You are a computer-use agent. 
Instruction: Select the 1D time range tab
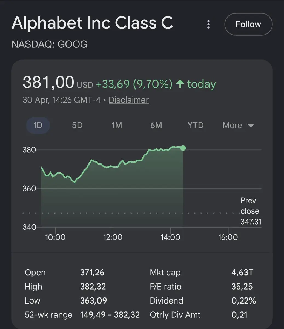click(38, 125)
